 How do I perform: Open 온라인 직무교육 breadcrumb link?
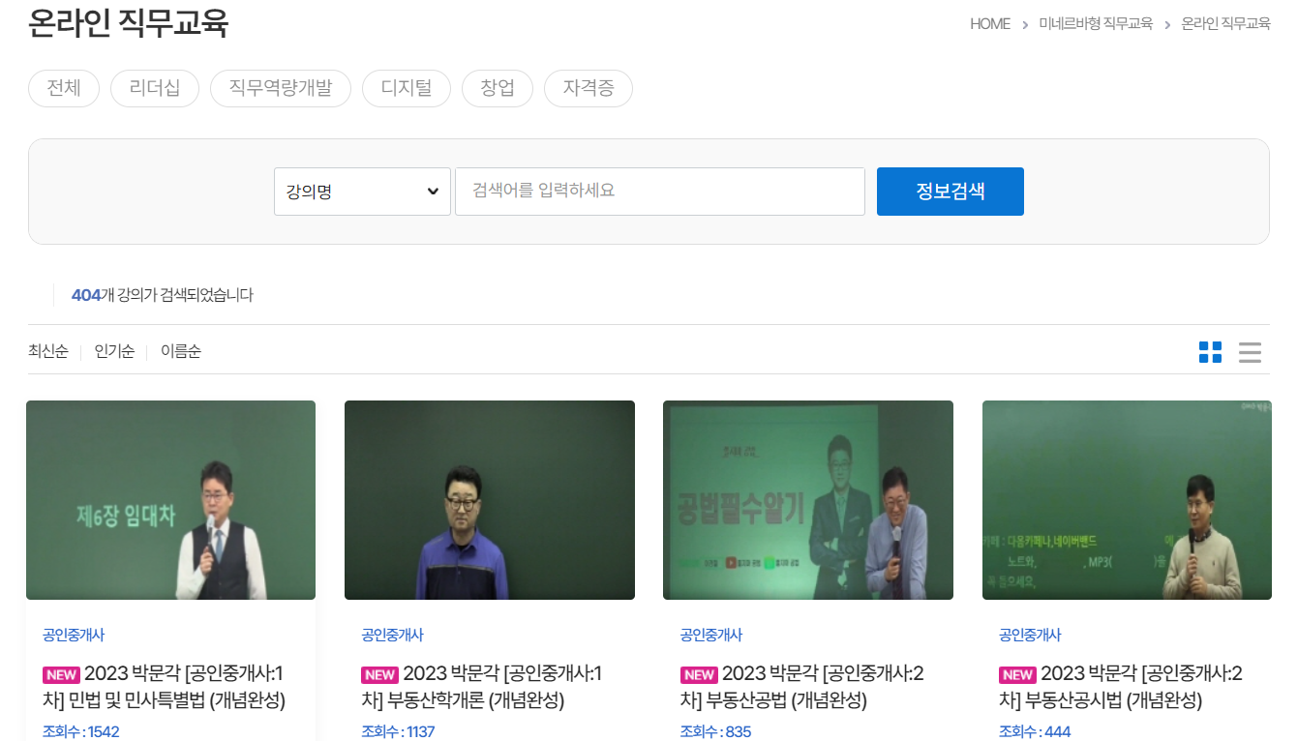(x=1225, y=24)
